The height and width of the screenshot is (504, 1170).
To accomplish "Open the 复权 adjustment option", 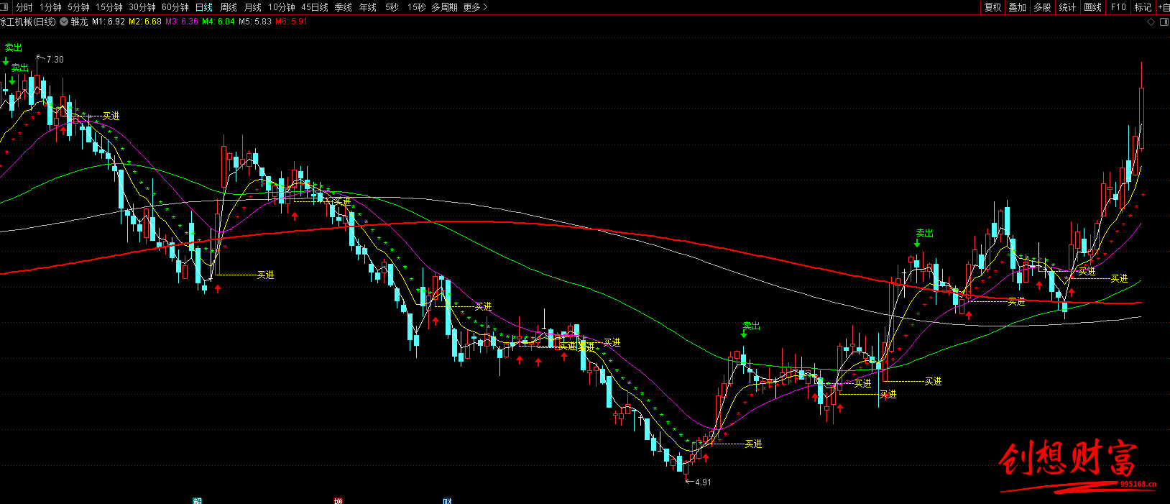I will tap(993, 7).
